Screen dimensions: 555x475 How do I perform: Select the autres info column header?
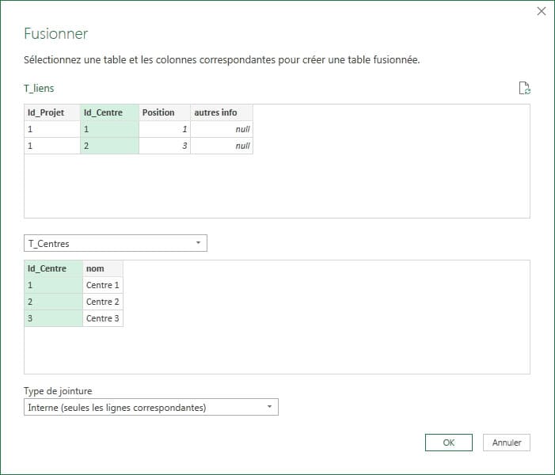(222, 112)
